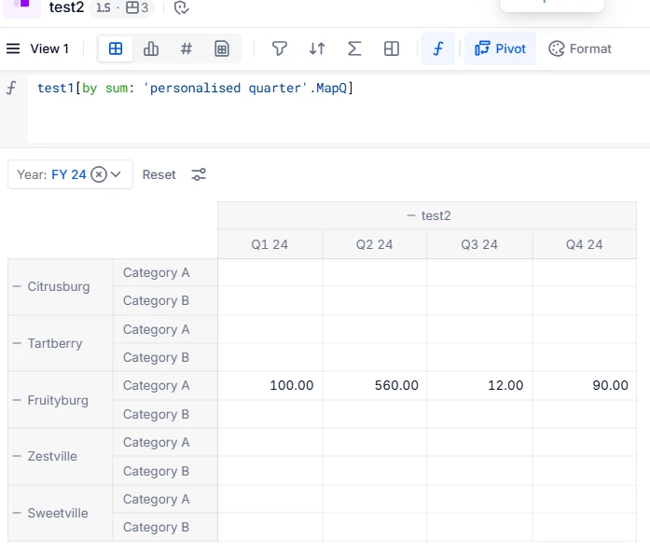Screen dimensions: 650x552
Task: Open the filter funnel tool
Action: [279, 48]
